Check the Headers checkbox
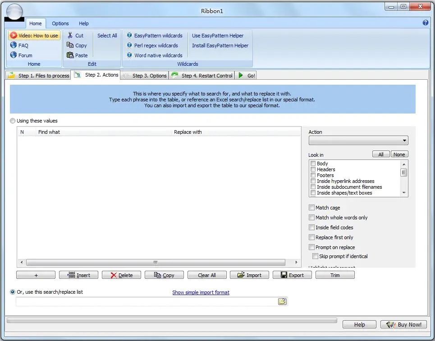 click(x=313, y=169)
